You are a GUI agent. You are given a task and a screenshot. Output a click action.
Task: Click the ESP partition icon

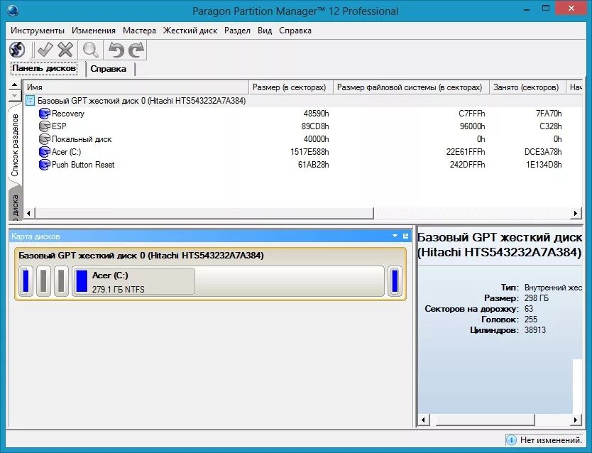pyautogui.click(x=45, y=126)
